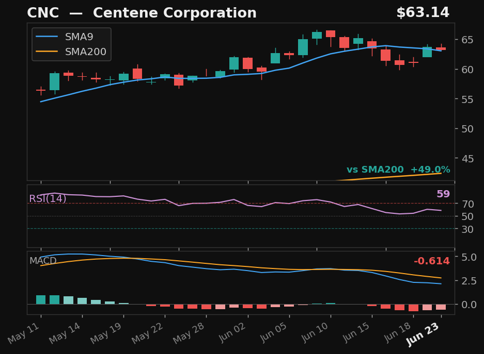
Task: Click the 50 price axis label
Action: (467, 129)
